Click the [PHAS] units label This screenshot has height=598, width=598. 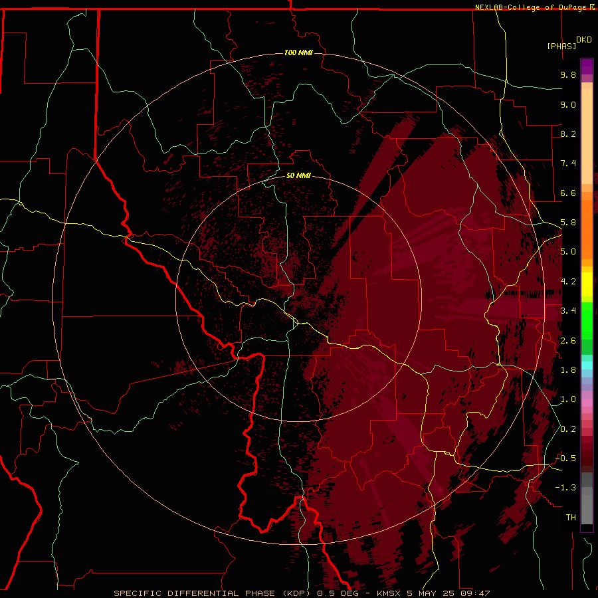click(561, 46)
